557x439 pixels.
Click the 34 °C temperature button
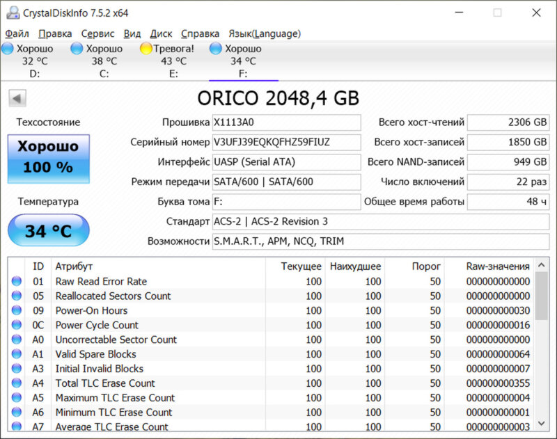tap(48, 231)
